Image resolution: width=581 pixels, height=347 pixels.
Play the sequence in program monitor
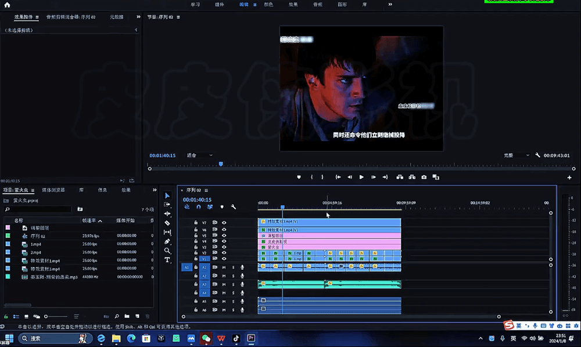pos(361,177)
